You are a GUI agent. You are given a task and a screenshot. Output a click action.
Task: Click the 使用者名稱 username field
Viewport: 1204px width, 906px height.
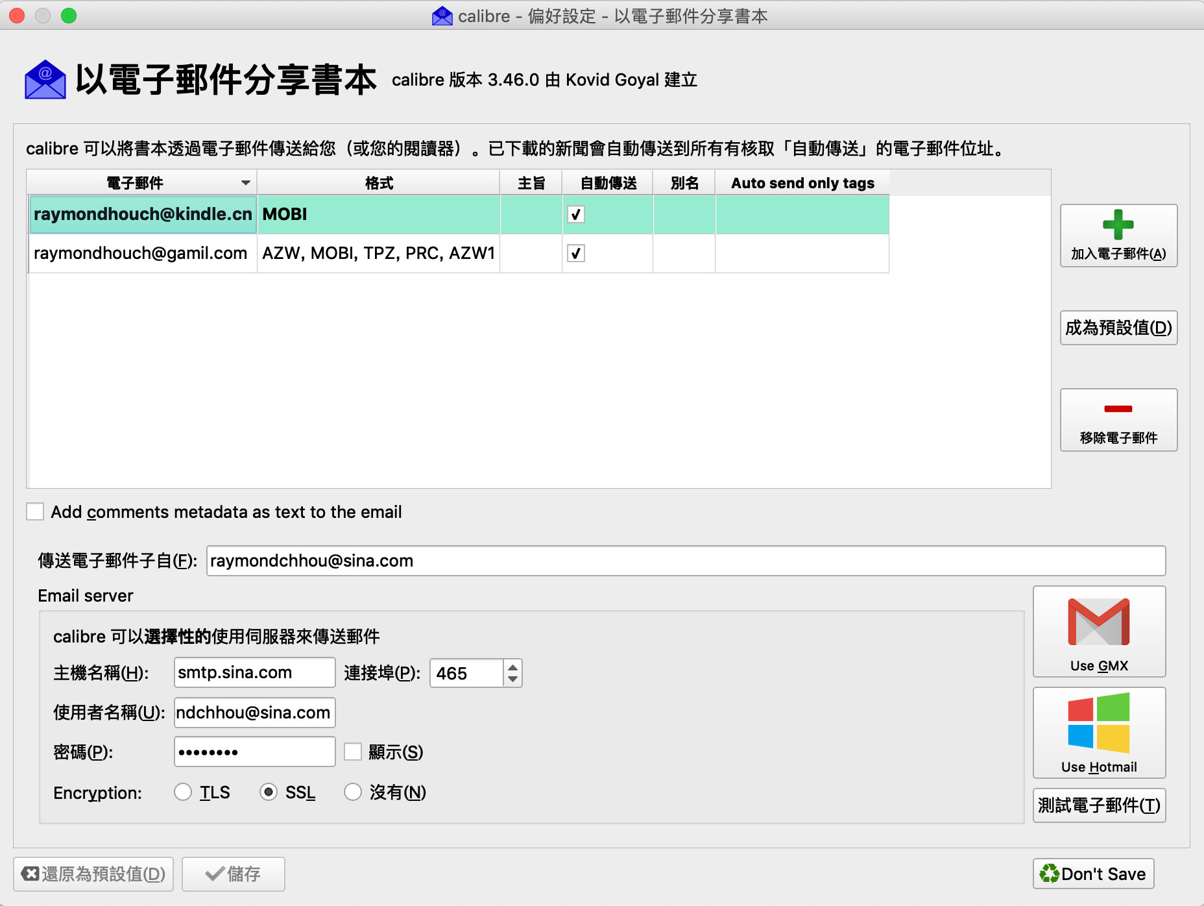point(254,713)
